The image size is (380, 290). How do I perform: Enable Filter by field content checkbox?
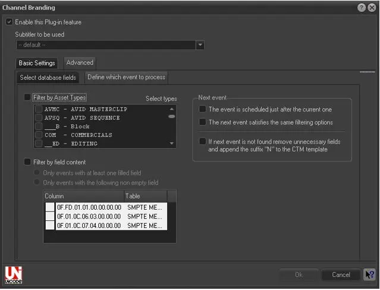[x=27, y=162]
